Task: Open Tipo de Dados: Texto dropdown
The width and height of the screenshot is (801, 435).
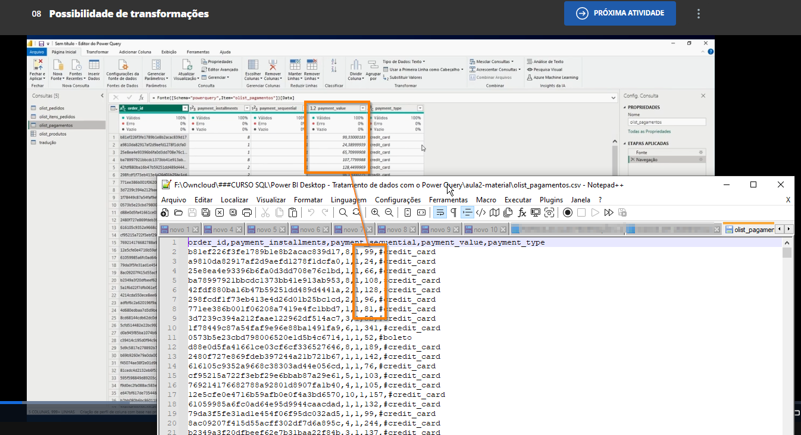Action: click(x=403, y=61)
